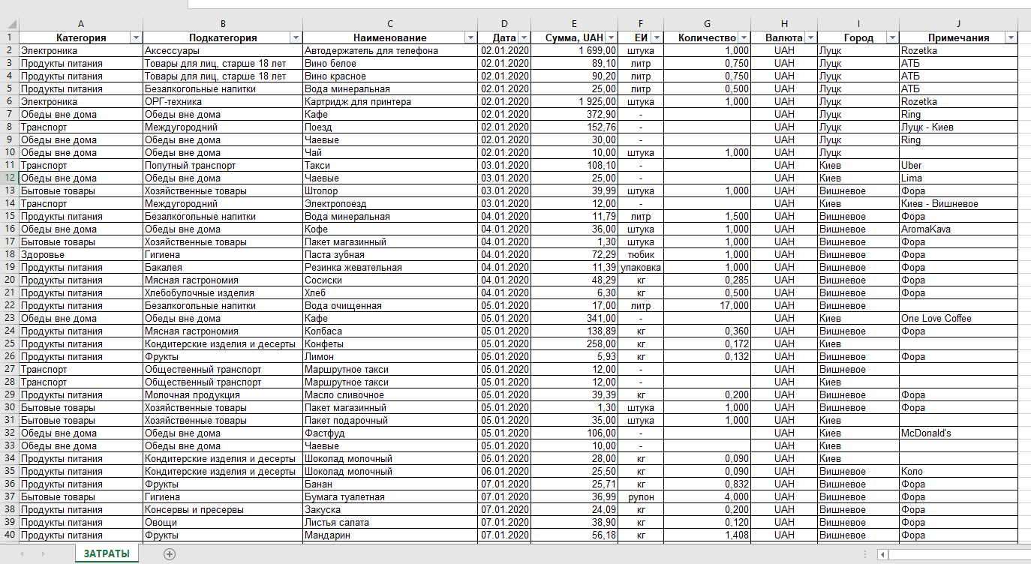The height and width of the screenshot is (564, 1031).
Task: Select cell 'Банан' in Наименование
Action: click(x=390, y=484)
